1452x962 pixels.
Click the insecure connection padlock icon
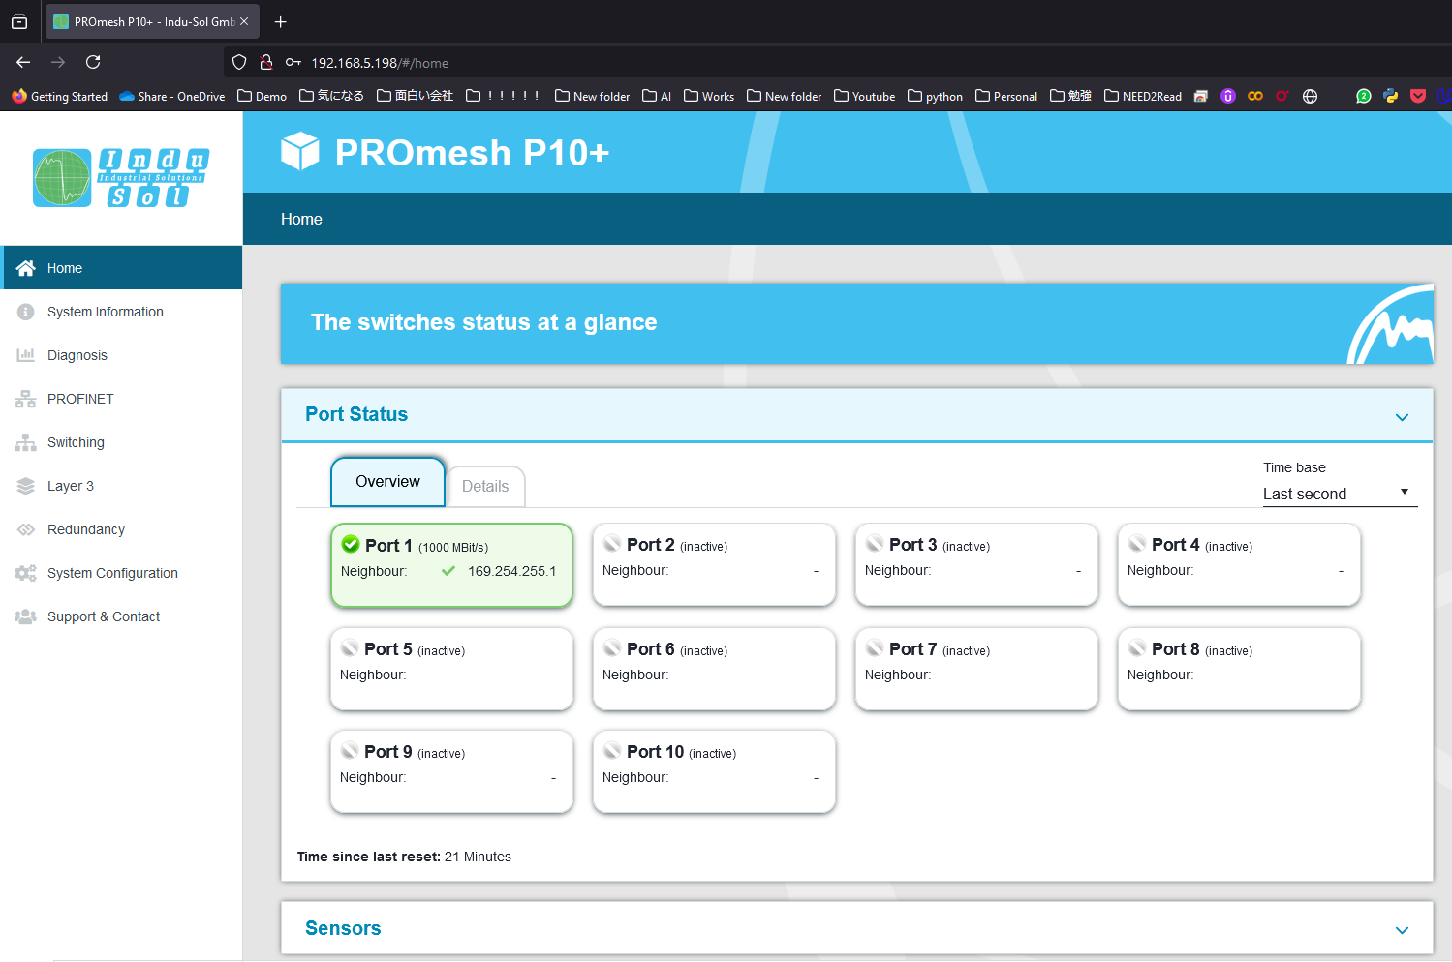point(266,62)
